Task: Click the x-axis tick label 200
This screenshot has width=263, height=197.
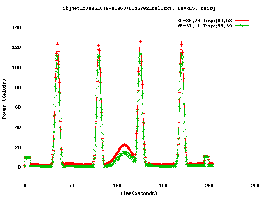Action: click(x=209, y=186)
